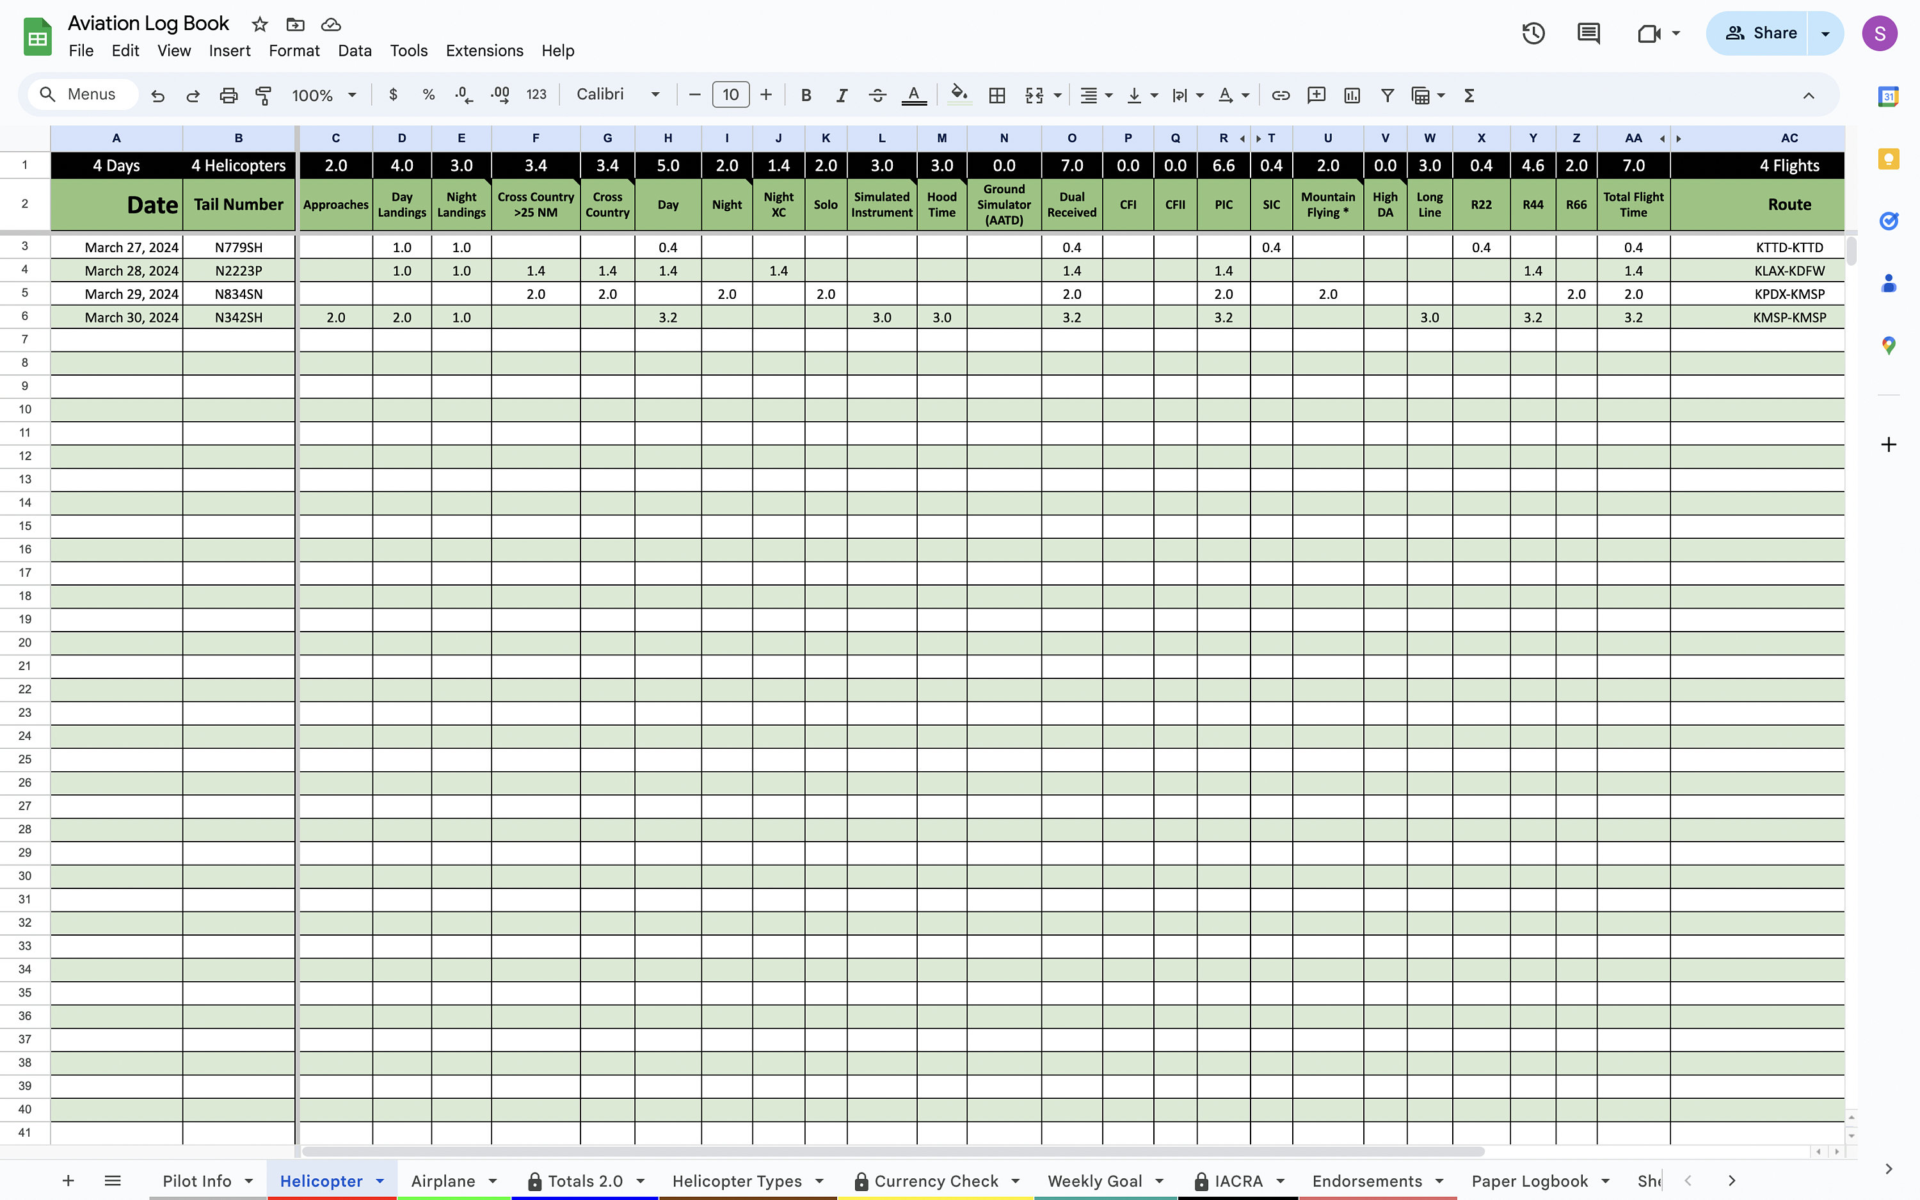This screenshot has height=1200, width=1920.
Task: Open version history
Action: 1533,33
